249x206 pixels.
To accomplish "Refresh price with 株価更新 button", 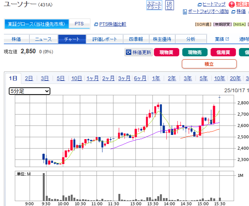I will pos(138,53).
